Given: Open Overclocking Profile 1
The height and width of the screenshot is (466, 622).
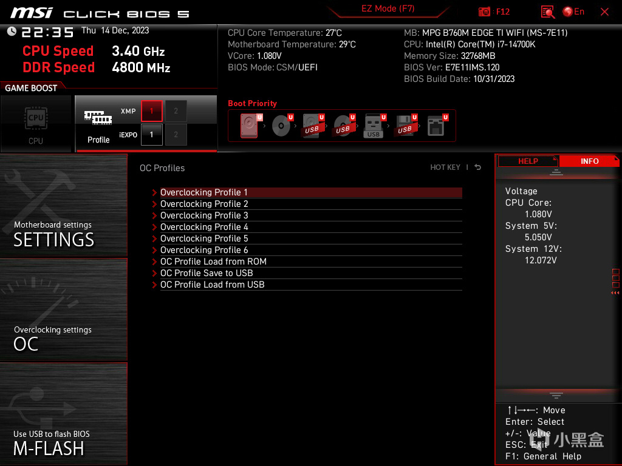Looking at the screenshot, I should [311, 192].
